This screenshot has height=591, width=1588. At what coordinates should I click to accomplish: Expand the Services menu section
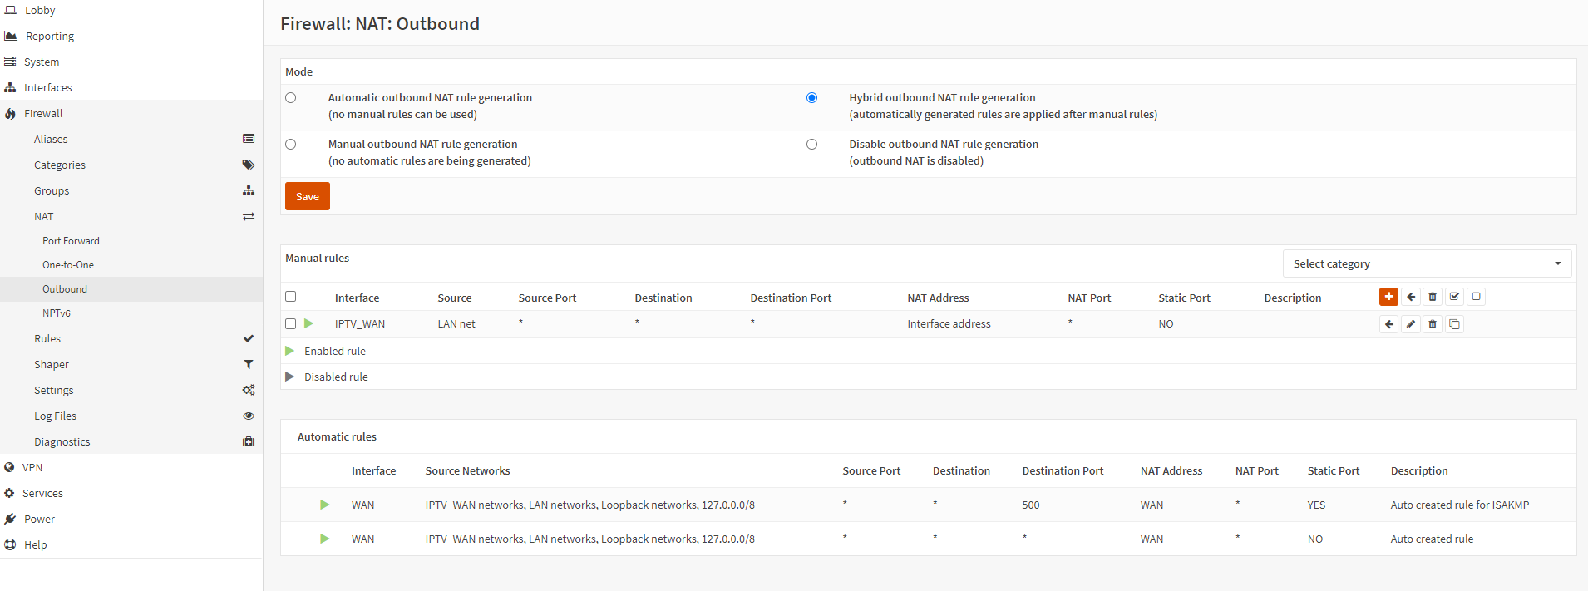(131, 493)
